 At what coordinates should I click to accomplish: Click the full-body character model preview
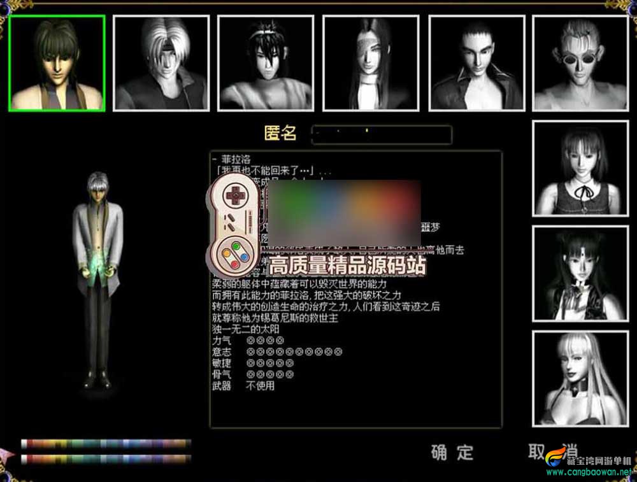pos(97,280)
